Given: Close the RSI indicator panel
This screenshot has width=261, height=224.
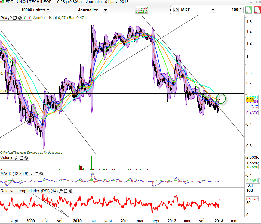Looking at the screenshot, I should coord(71,191).
